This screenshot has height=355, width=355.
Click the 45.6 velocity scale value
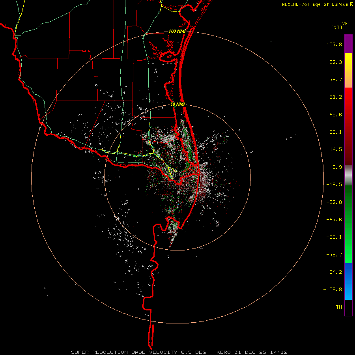(336, 114)
